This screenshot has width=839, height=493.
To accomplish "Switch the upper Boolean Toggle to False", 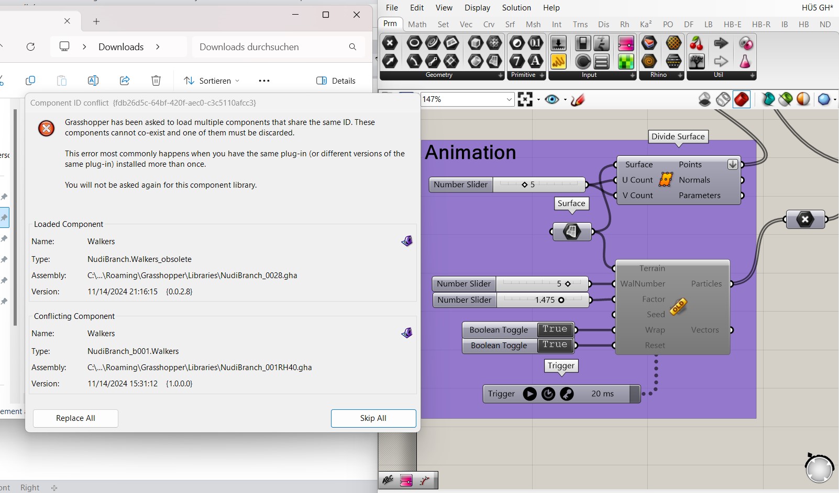I will (555, 329).
